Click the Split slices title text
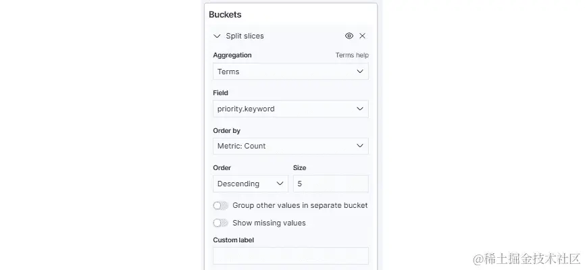The height and width of the screenshot is (270, 585). coord(245,36)
